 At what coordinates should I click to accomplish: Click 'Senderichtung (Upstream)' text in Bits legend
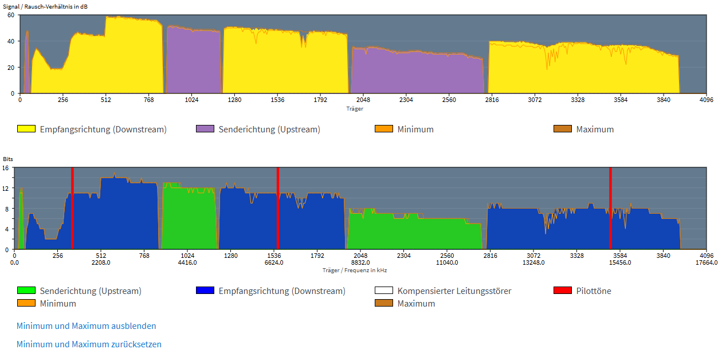(x=91, y=291)
